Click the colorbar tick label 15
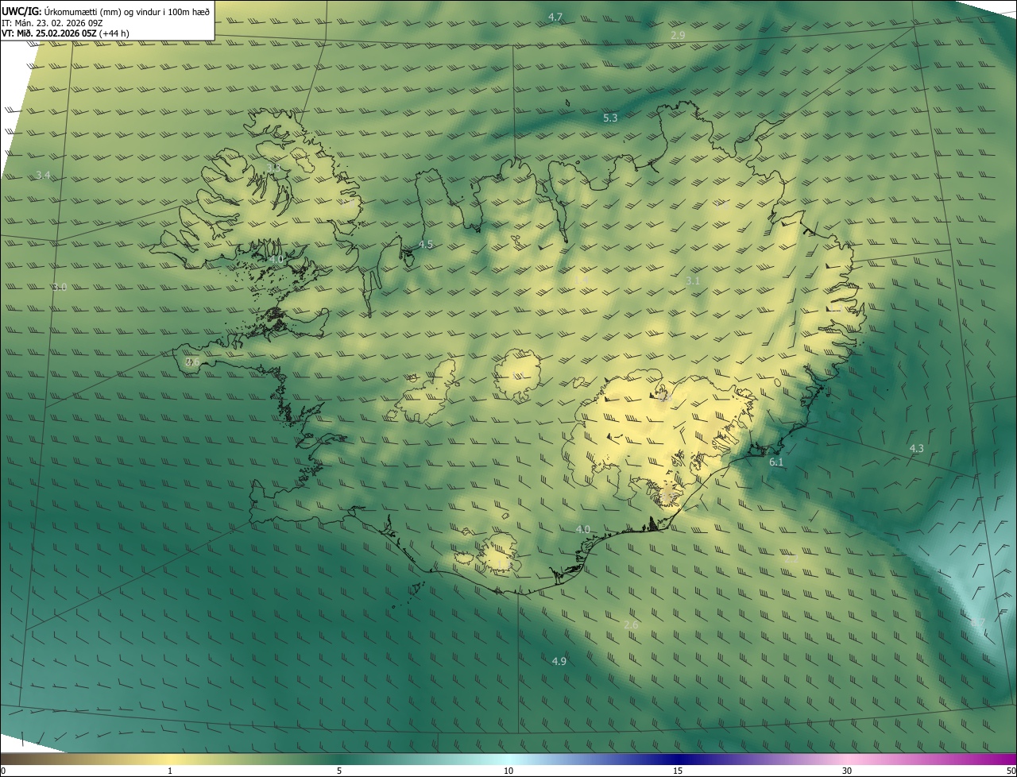Image resolution: width=1017 pixels, height=777 pixels. click(x=678, y=771)
